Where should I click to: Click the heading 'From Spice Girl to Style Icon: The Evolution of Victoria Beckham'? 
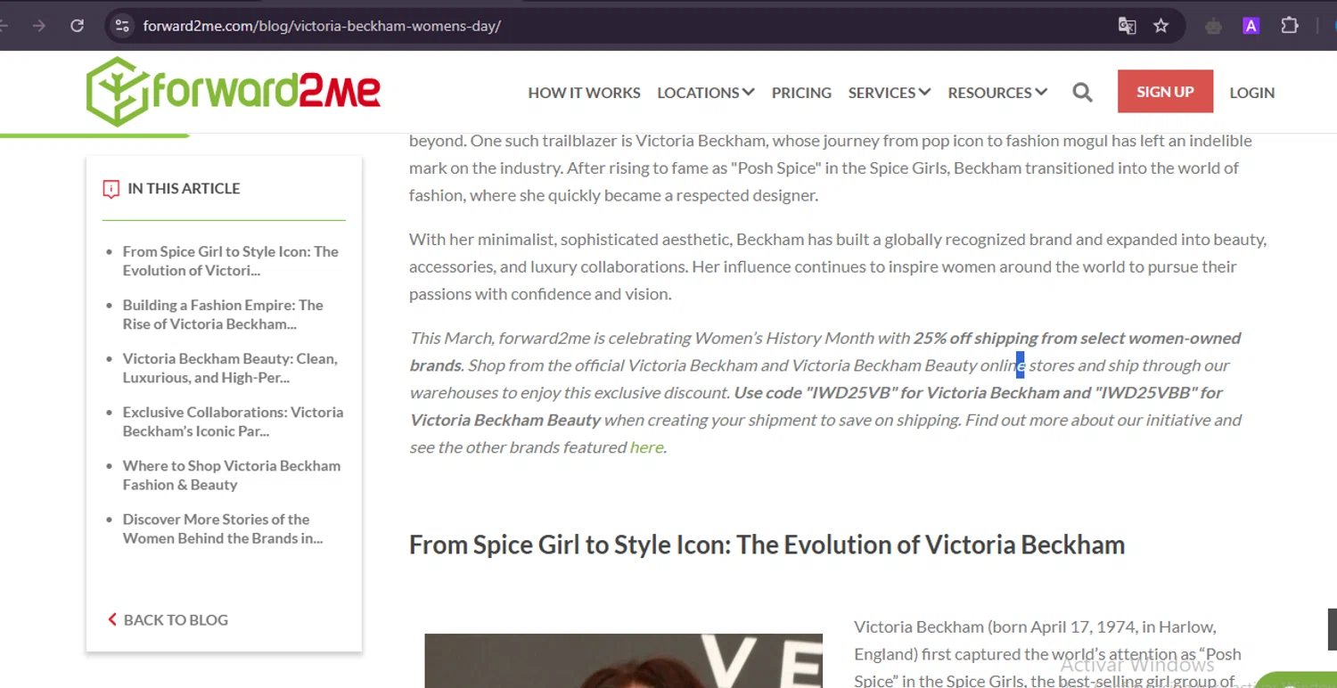pyautogui.click(x=767, y=545)
